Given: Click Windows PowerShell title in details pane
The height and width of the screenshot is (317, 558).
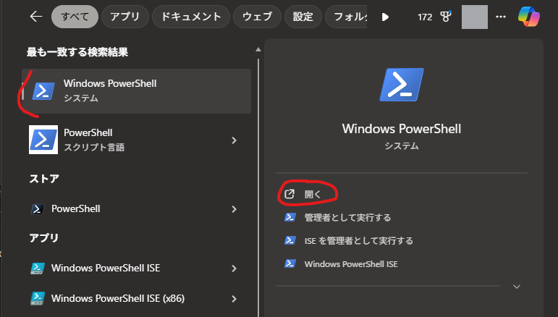Looking at the screenshot, I should point(402,129).
